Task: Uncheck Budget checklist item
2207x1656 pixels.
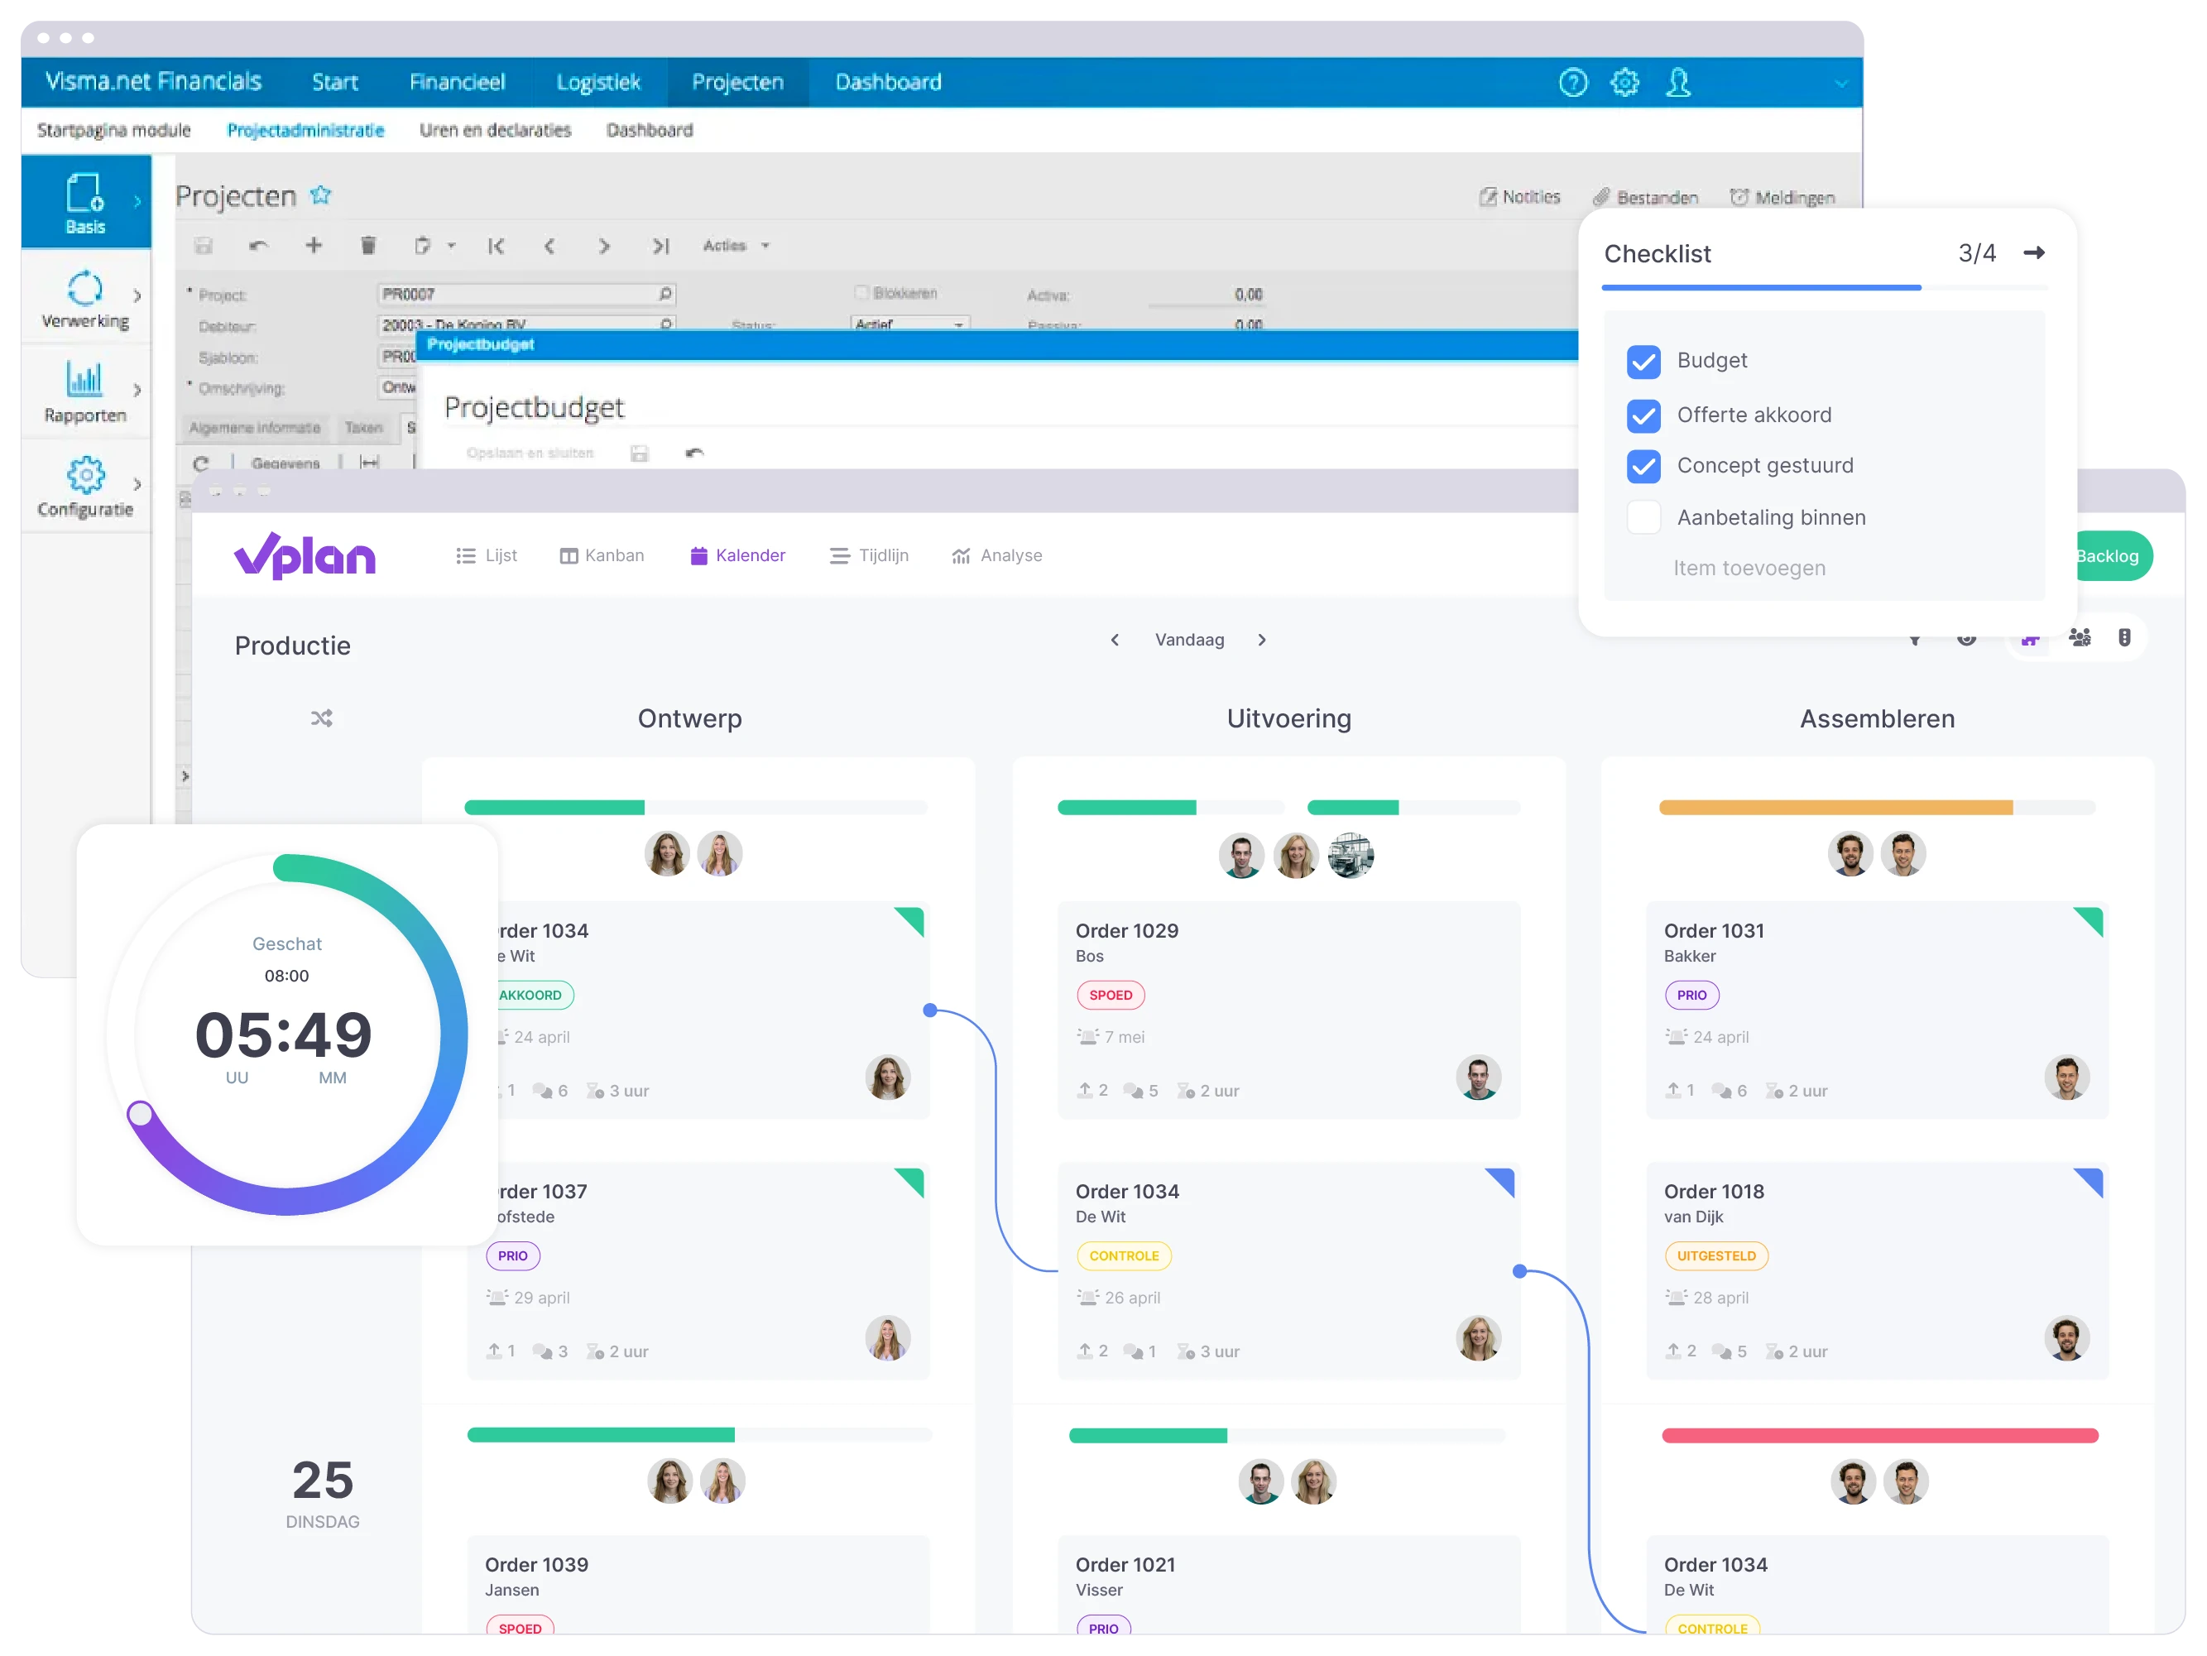Action: pos(1643,361)
